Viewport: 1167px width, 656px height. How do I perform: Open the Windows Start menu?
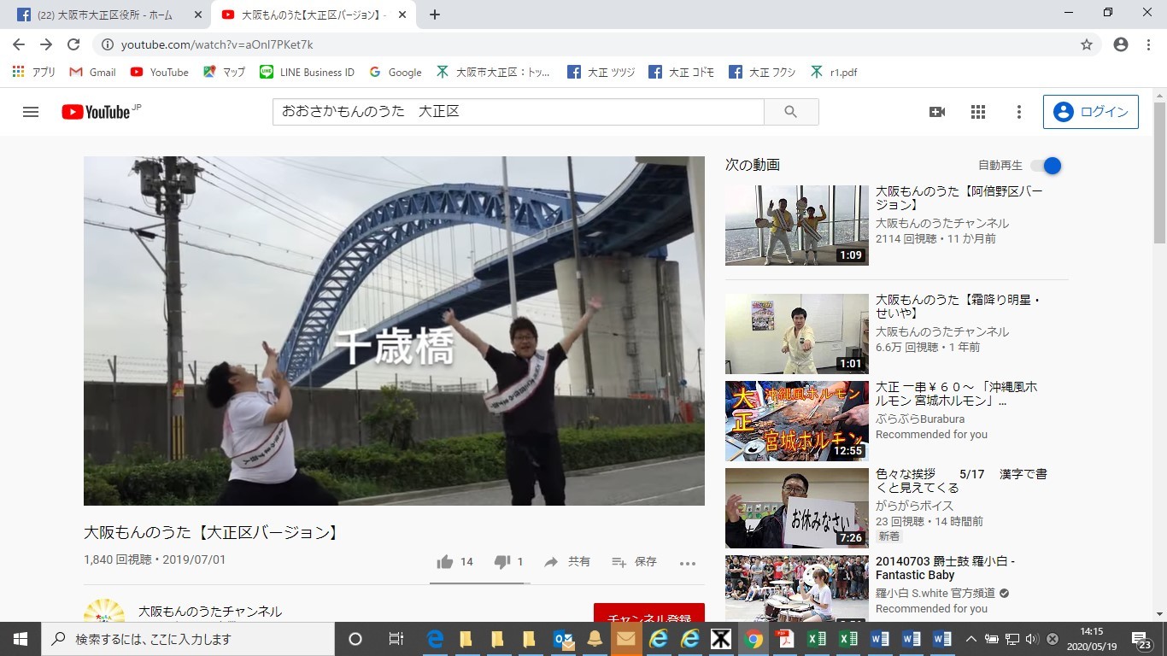[19, 638]
